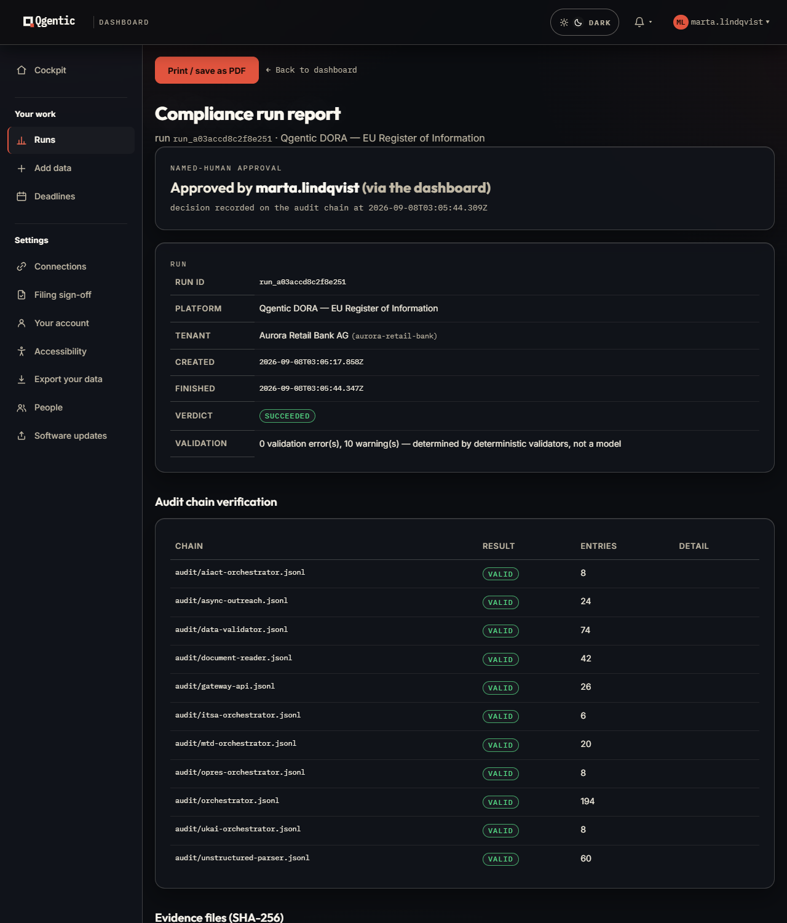Open the Accessibility settings page
Screen dimensions: 787x923
point(71,351)
